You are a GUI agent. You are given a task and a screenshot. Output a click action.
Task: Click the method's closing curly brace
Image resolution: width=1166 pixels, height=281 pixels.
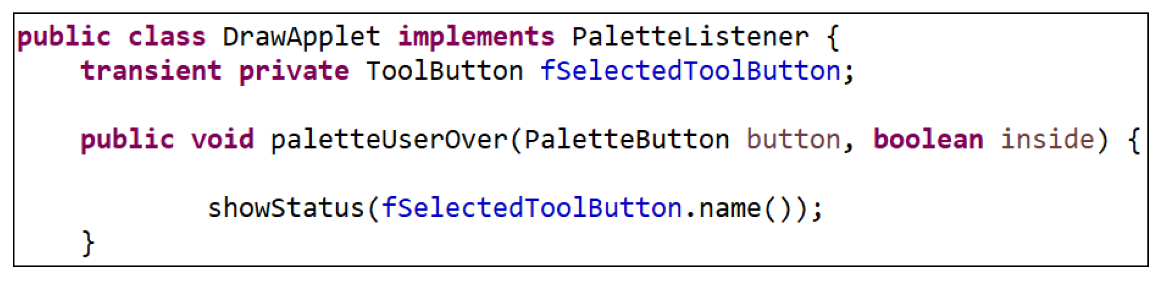click(x=88, y=242)
